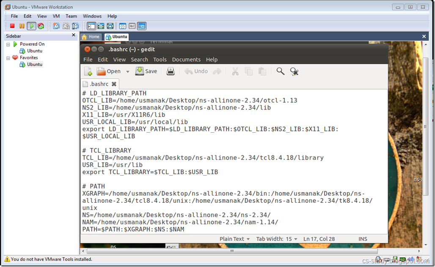The width and height of the screenshot is (435, 267).
Task: Show the VM summary view icon
Action: pos(123,26)
